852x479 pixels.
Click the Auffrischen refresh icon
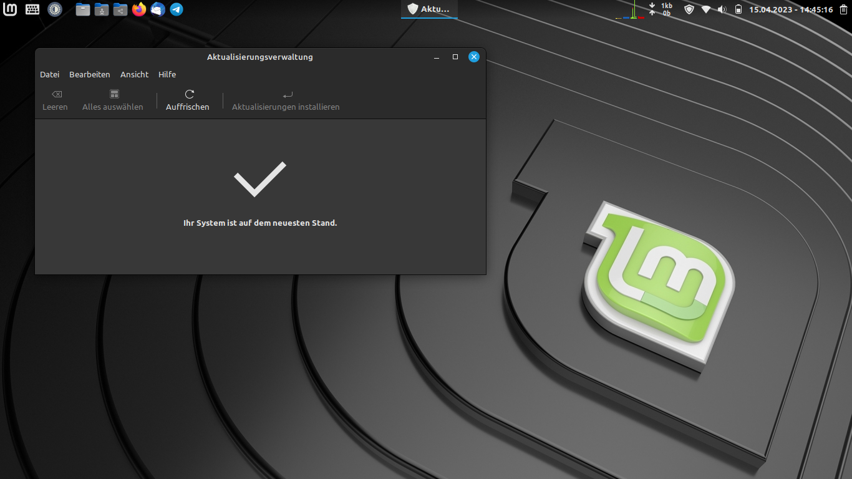coord(190,94)
